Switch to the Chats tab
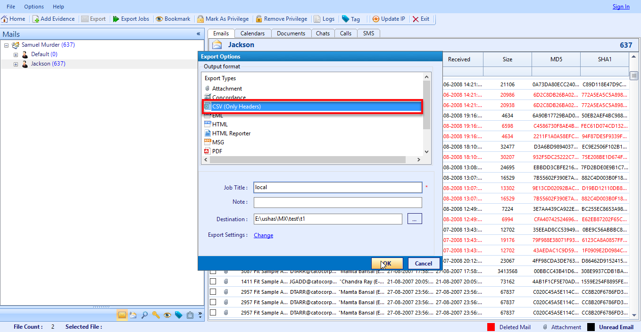Screen dimensions: 641x332 pos(323,33)
